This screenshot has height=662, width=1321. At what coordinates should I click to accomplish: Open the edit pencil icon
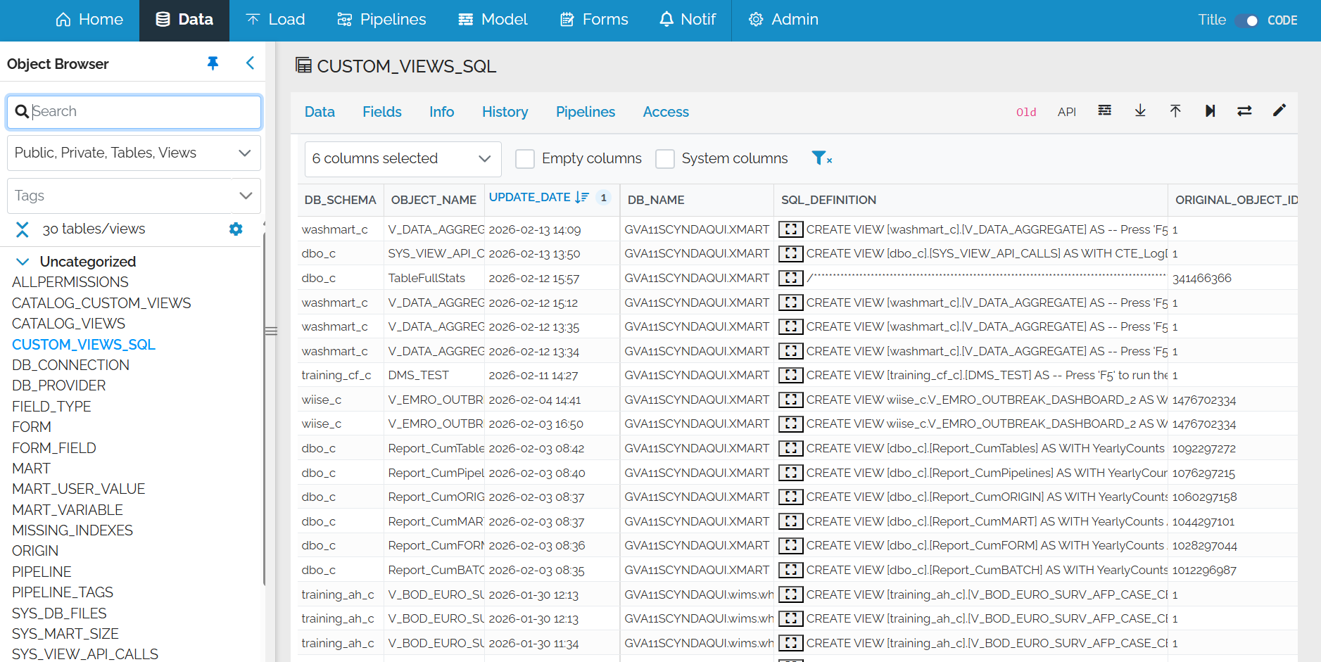tap(1280, 111)
